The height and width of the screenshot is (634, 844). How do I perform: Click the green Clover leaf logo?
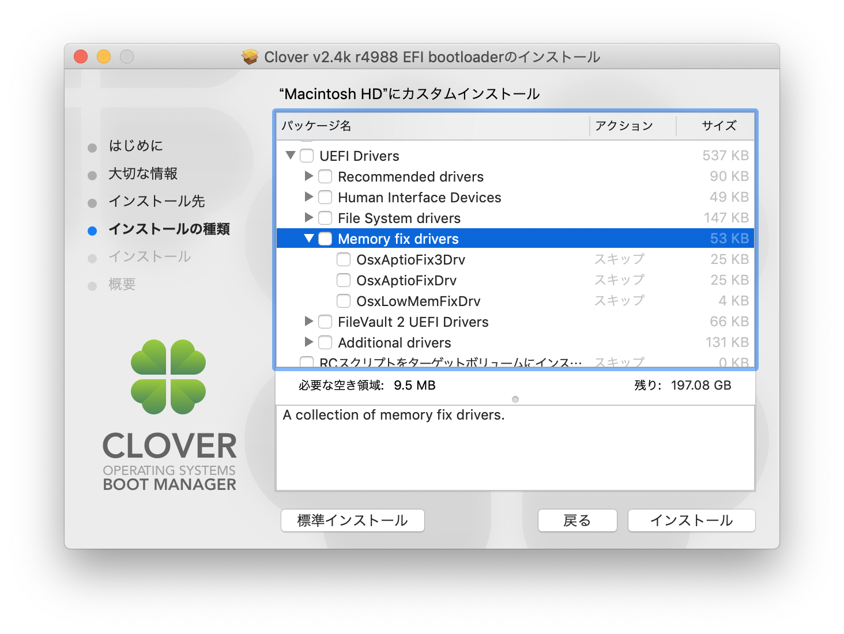(x=168, y=376)
